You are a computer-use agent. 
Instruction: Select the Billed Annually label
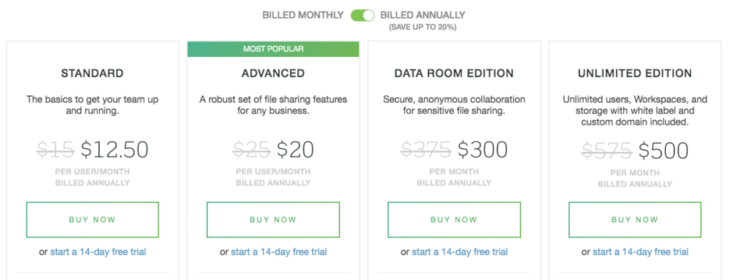click(x=423, y=16)
